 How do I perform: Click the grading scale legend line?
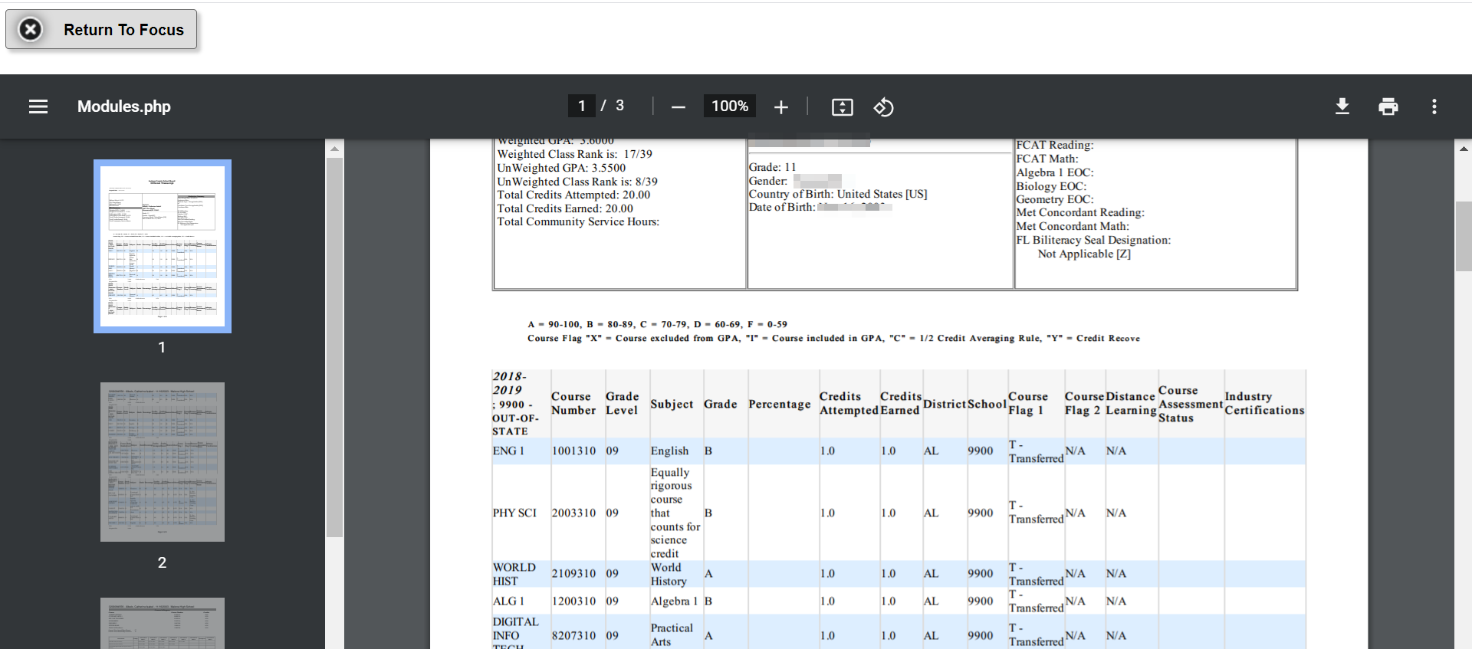[657, 324]
